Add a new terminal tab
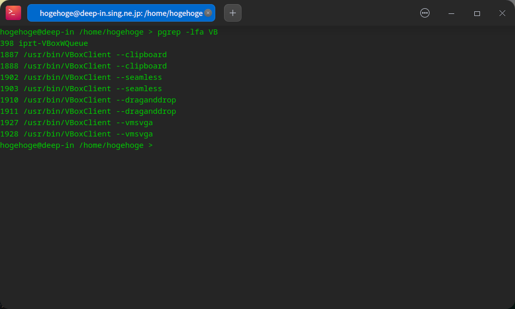This screenshot has height=309, width=515. [x=233, y=13]
